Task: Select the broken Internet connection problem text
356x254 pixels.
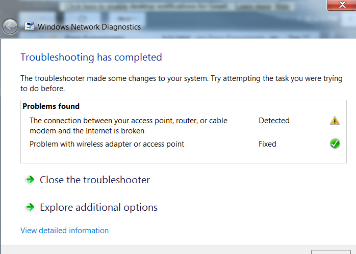Action: point(129,126)
